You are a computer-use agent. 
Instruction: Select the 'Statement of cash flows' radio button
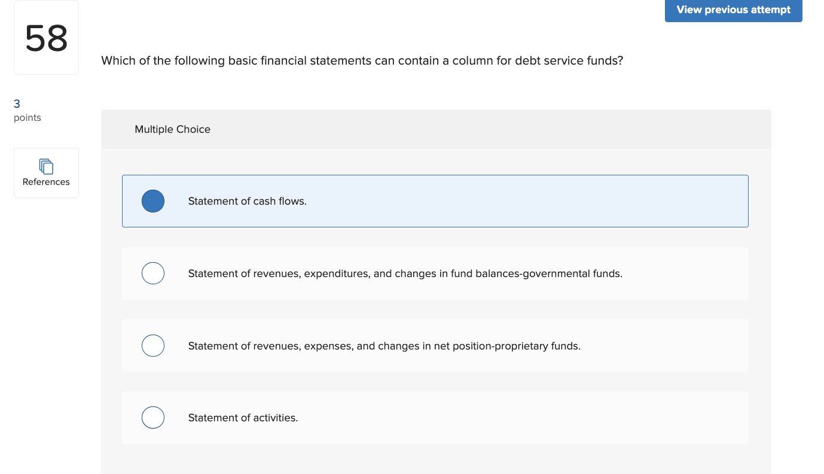[152, 201]
